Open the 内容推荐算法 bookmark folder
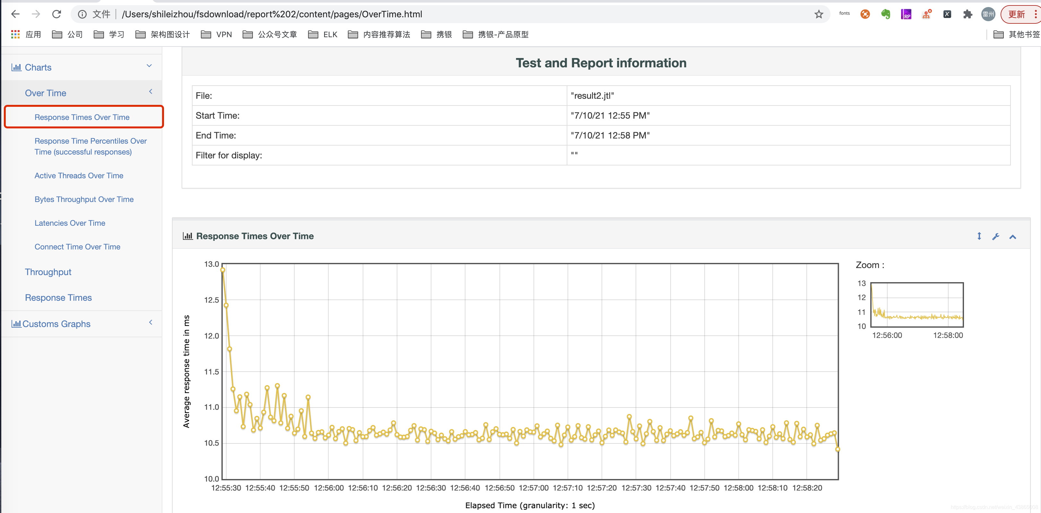This screenshot has width=1041, height=513. click(x=379, y=34)
